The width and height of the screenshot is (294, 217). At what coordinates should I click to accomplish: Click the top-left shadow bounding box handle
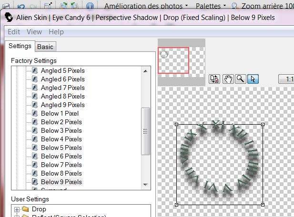176,125
